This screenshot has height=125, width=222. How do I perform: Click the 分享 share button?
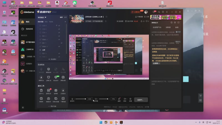[x=147, y=17]
